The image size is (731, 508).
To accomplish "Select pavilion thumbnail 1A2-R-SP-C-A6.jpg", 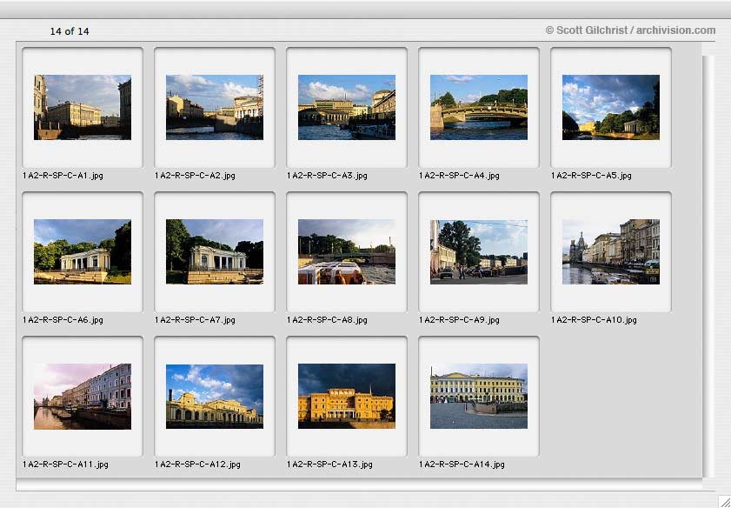I will coord(83,252).
